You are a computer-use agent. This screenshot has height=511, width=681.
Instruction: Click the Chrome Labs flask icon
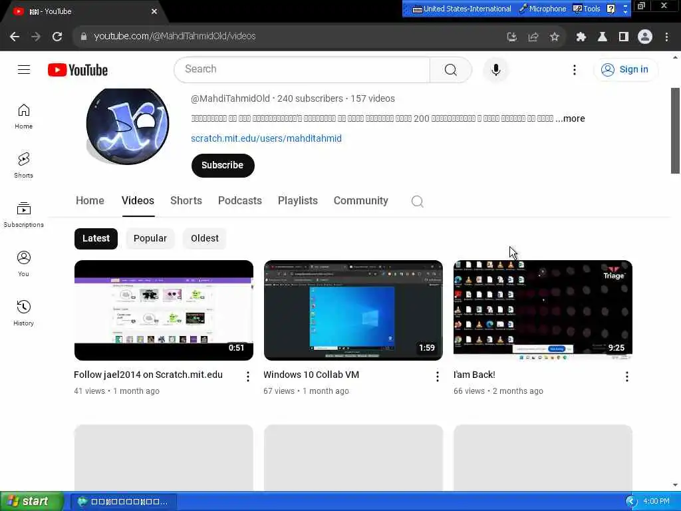click(602, 37)
